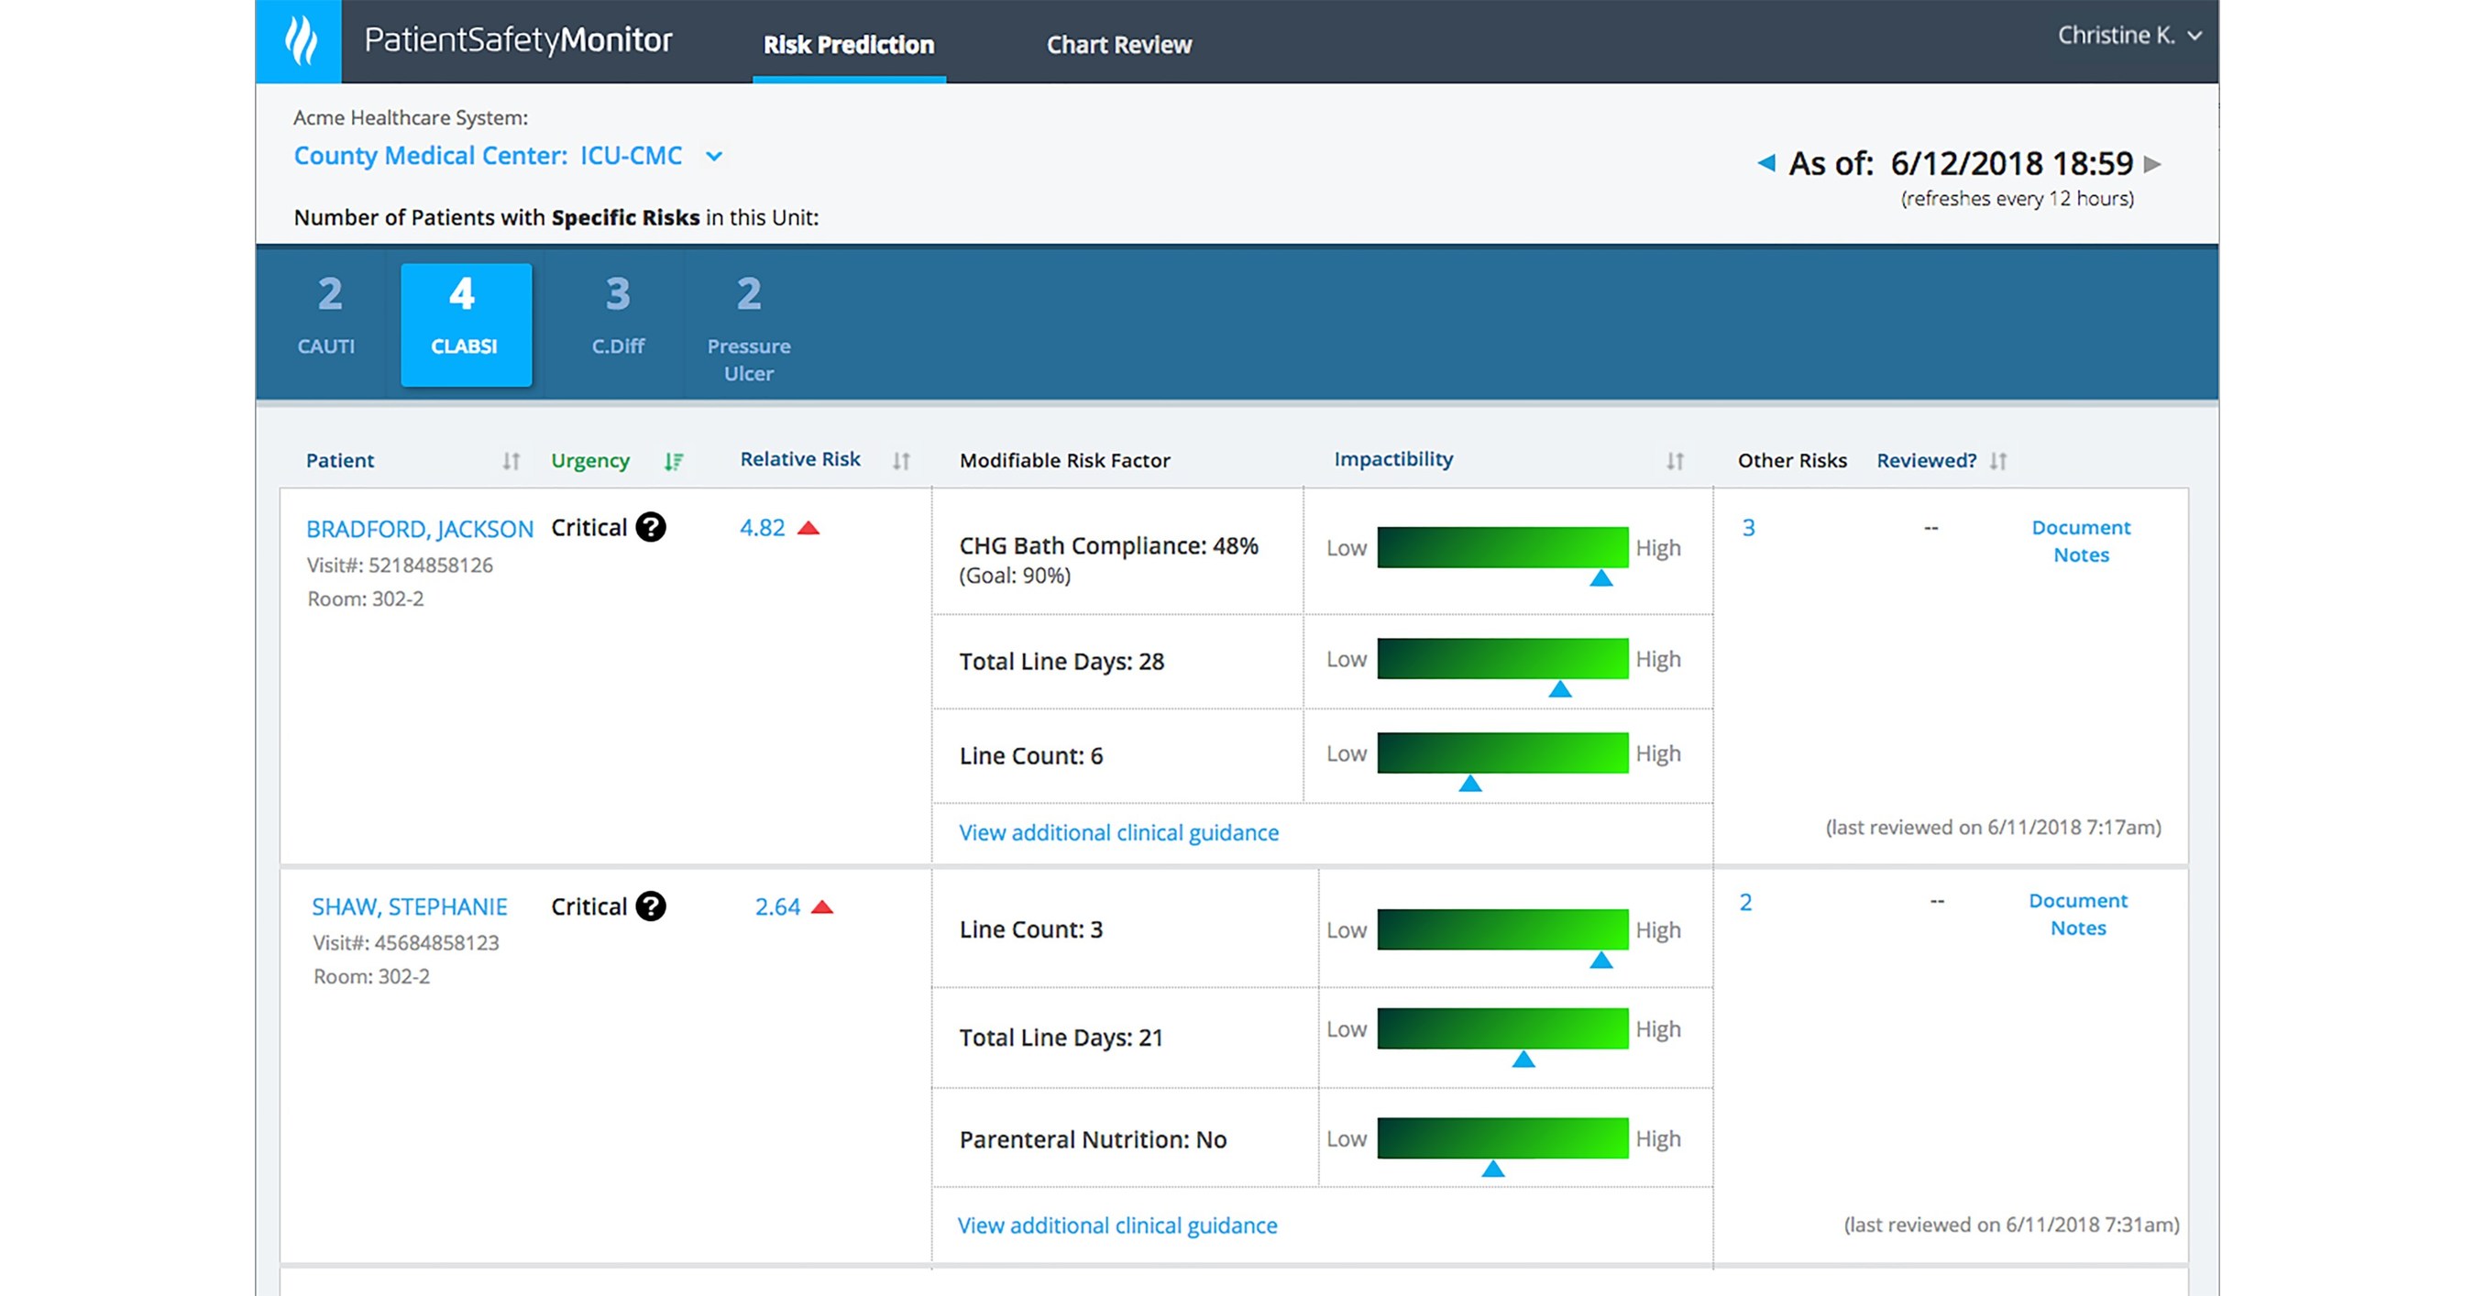This screenshot has width=2475, height=1296.
Task: Sort the Impactibility column
Action: pyautogui.click(x=1674, y=460)
